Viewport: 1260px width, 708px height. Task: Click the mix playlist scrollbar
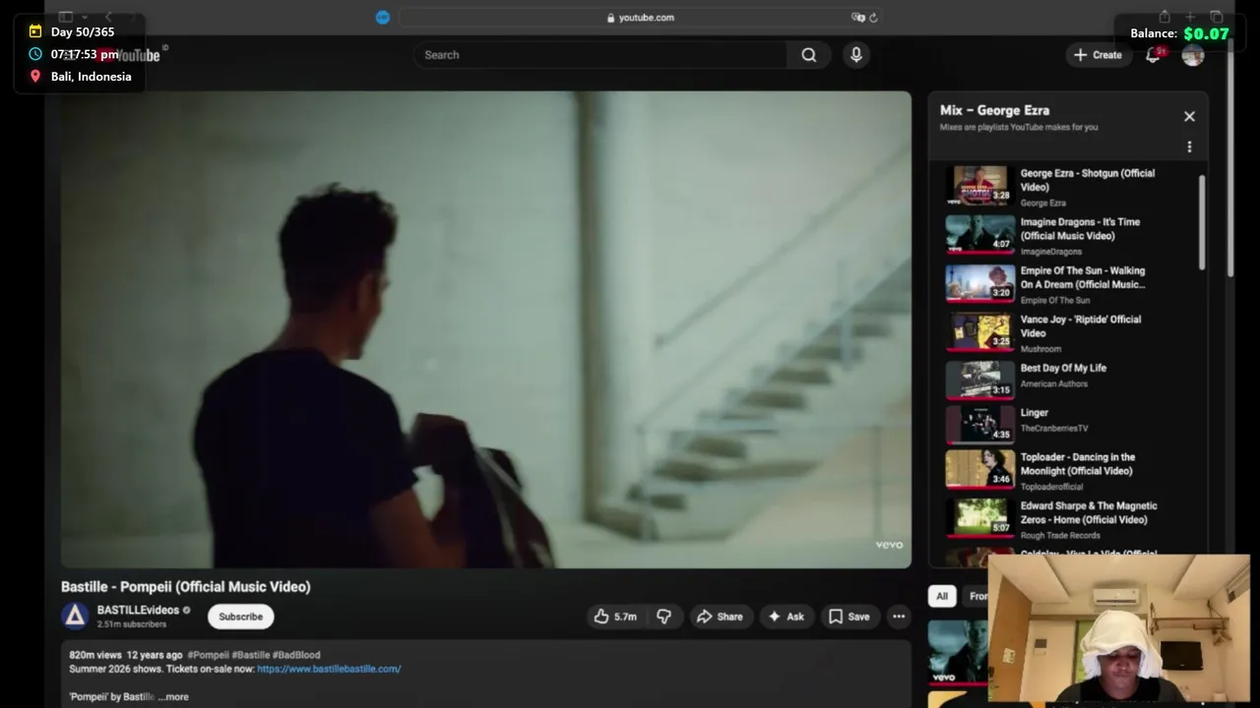point(1202,222)
